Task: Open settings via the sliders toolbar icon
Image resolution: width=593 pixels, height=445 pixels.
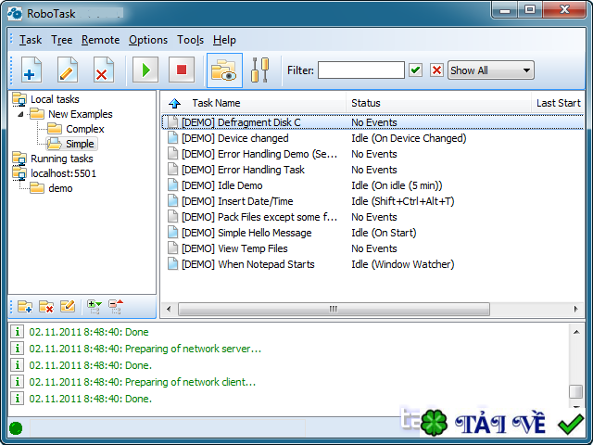Action: tap(260, 70)
